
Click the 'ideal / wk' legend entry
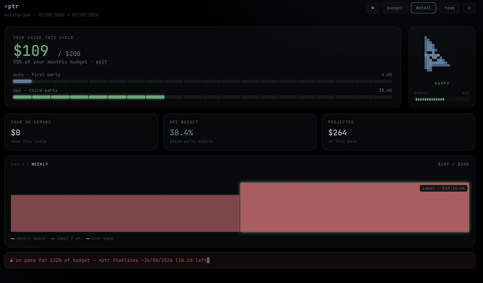tap(66, 238)
